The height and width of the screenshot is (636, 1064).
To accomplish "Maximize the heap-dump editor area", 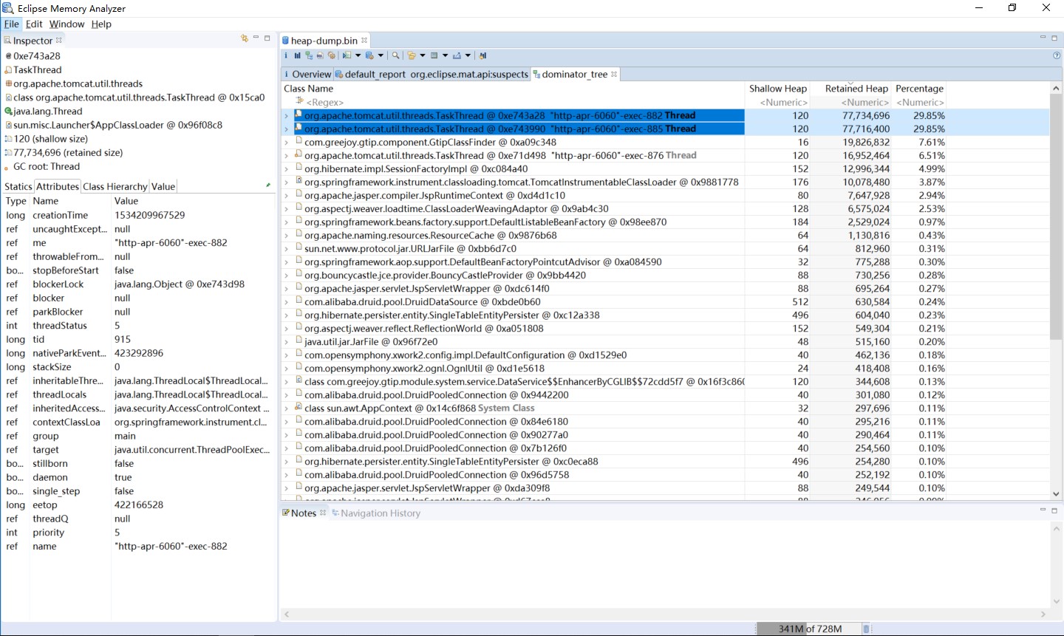I will (1054, 38).
